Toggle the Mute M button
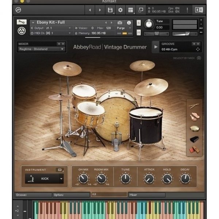Screen dimensions: 219x219 coord(139,33)
